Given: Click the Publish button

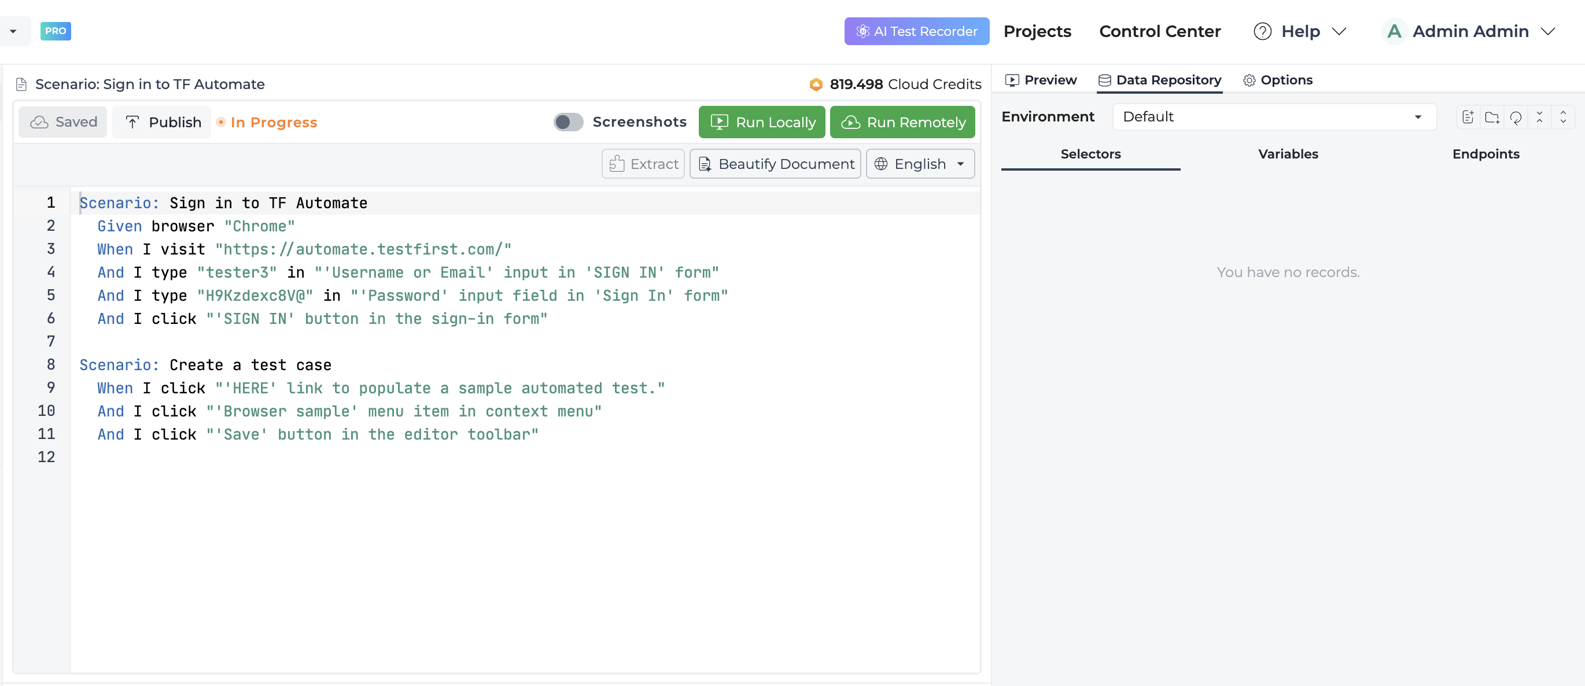Looking at the screenshot, I should point(162,122).
